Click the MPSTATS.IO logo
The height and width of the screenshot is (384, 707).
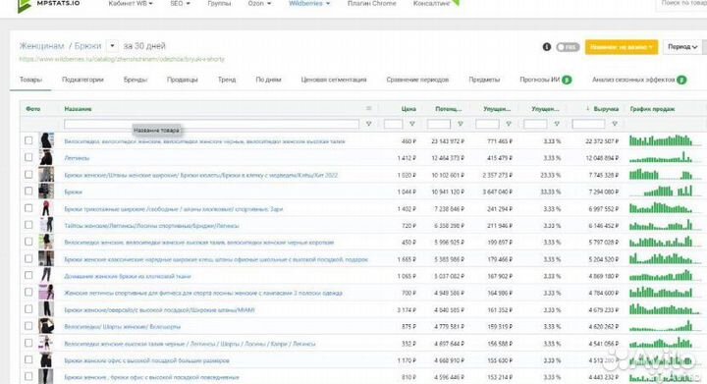coord(49,5)
